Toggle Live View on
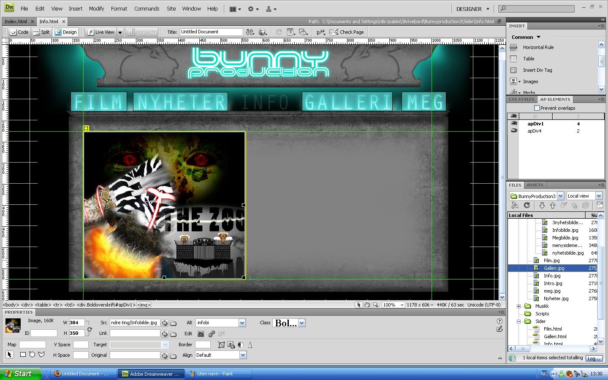 coord(101,32)
